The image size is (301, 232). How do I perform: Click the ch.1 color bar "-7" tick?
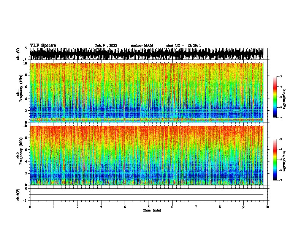[x=280, y=118]
